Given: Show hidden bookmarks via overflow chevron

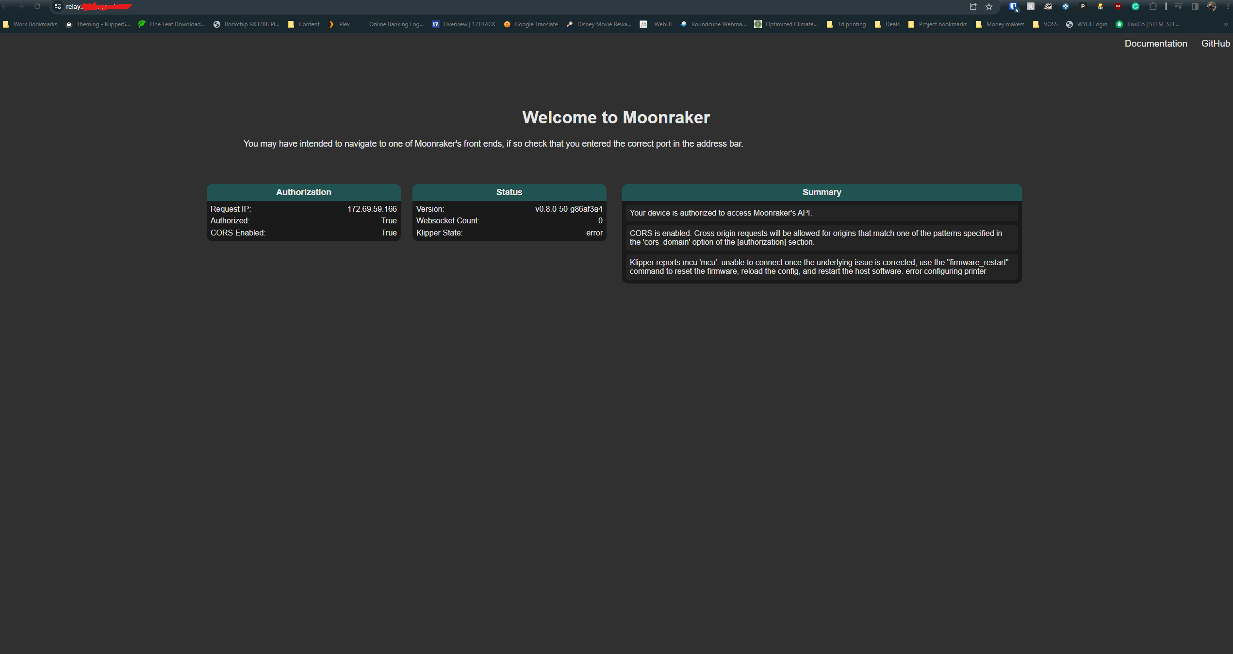Looking at the screenshot, I should pos(1227,24).
